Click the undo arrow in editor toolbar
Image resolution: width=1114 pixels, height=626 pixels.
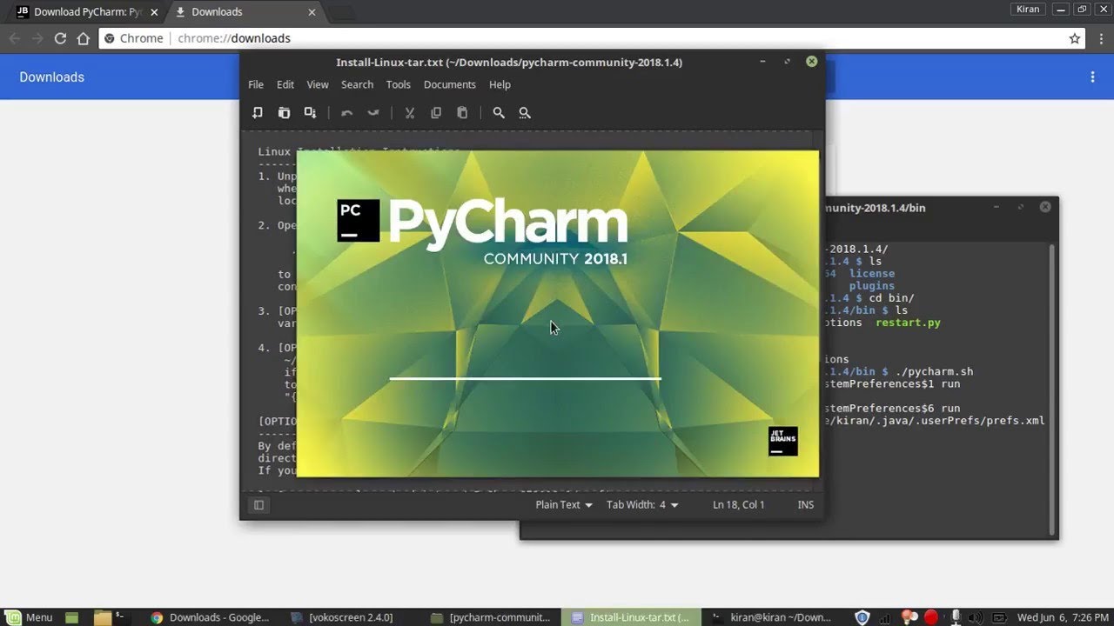[346, 113]
